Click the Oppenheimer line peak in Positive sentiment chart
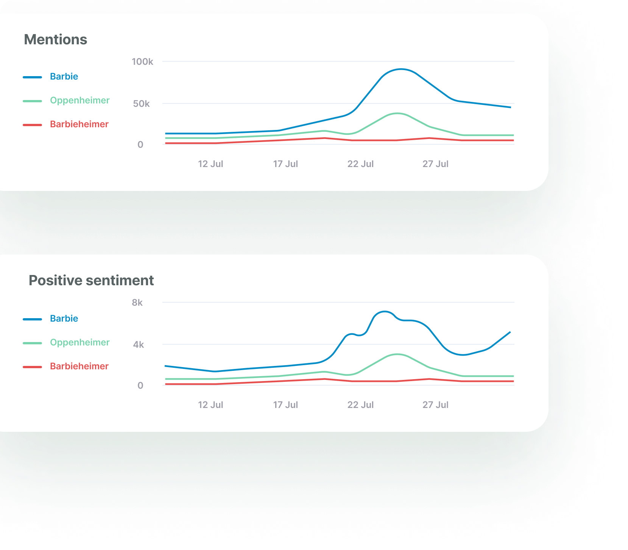 coord(396,354)
